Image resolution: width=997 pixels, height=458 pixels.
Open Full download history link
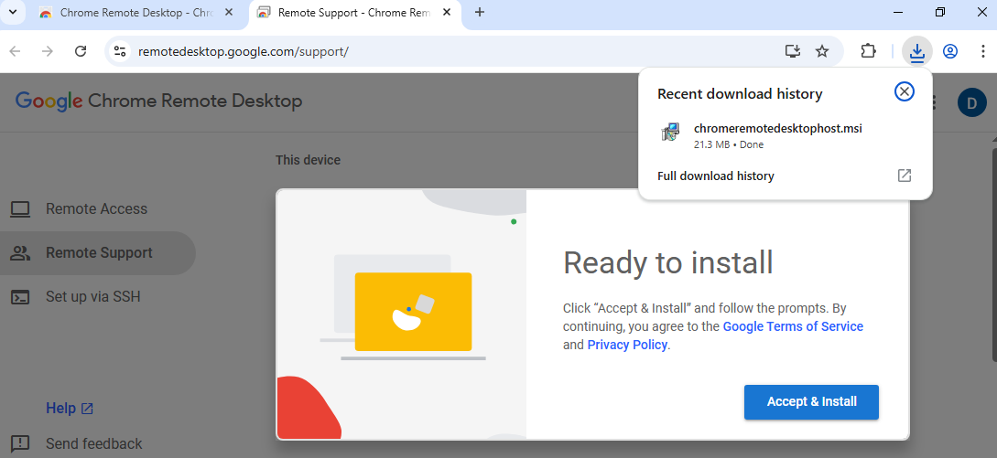tap(715, 176)
